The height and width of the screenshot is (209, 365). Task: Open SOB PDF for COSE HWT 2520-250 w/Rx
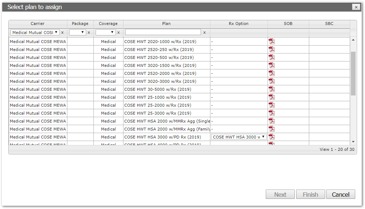[x=272, y=49]
